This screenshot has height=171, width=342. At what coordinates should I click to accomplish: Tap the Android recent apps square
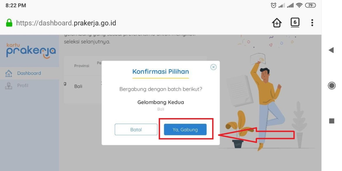(x=331, y=121)
